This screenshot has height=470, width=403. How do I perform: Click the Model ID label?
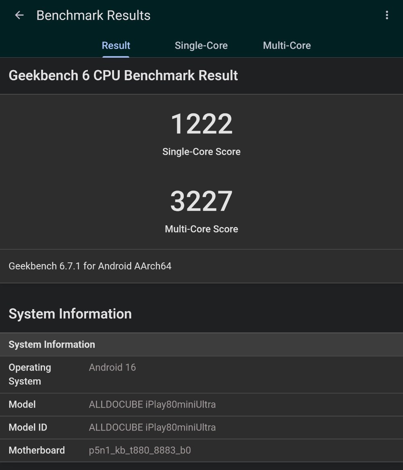point(28,427)
